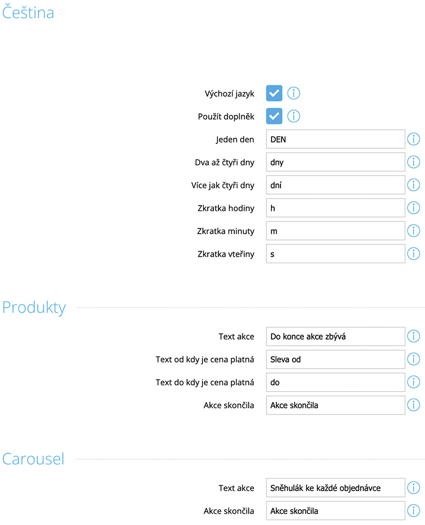Click the Text do kdy field containing do
The height and width of the screenshot is (525, 425).
(x=335, y=382)
